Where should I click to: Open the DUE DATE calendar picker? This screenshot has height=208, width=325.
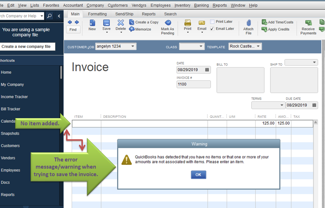(x=314, y=105)
